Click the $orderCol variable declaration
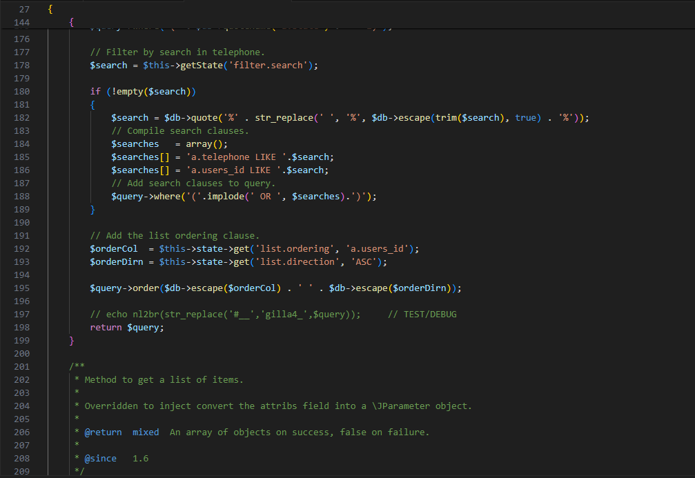 (x=114, y=248)
